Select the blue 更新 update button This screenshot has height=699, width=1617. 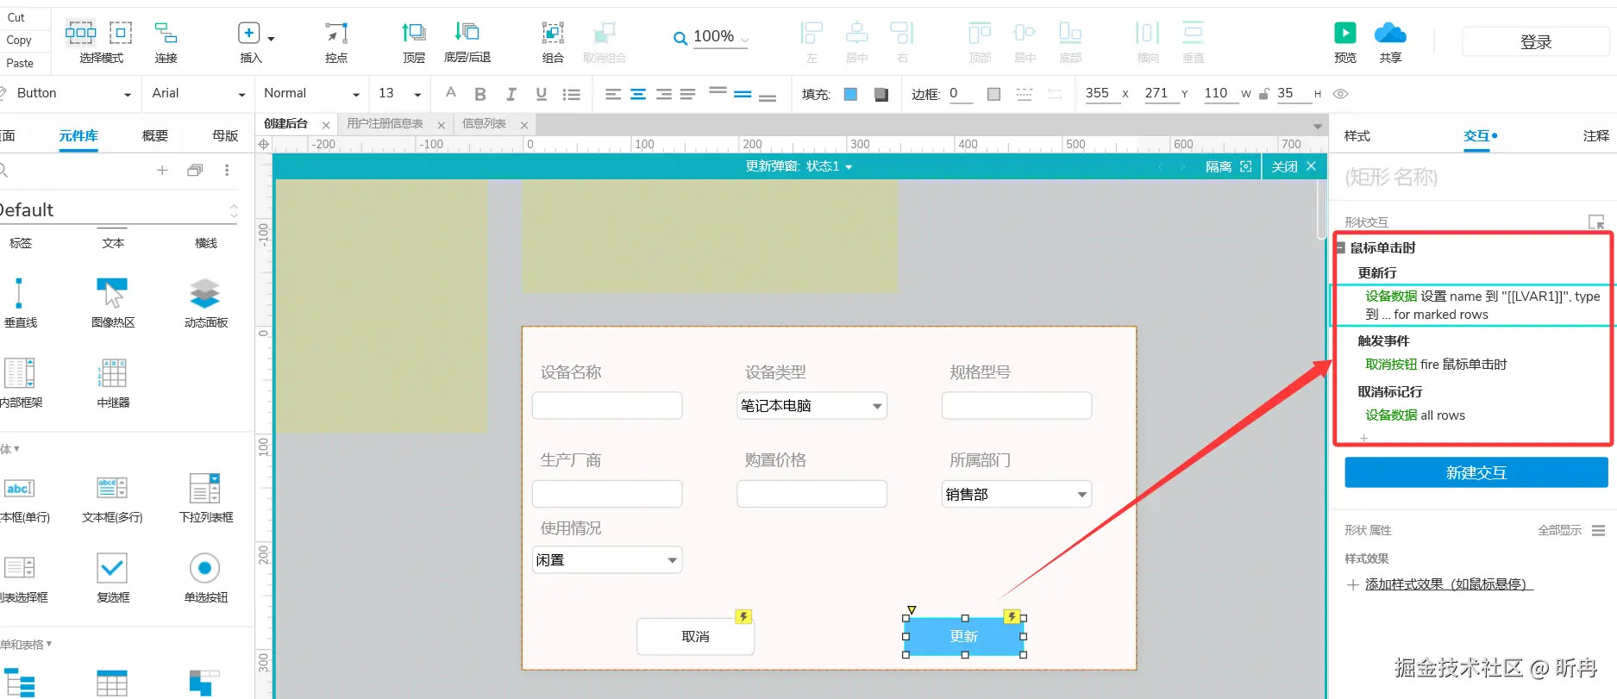pyautogui.click(x=964, y=636)
